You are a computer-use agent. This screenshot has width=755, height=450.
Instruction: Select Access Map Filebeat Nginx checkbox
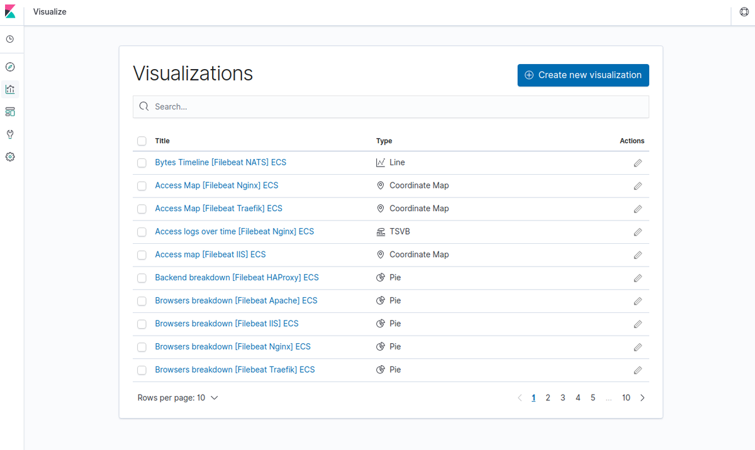point(142,186)
